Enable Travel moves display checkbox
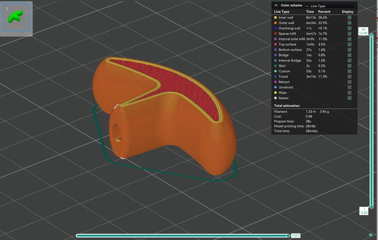This screenshot has height=240, width=378. (x=349, y=76)
